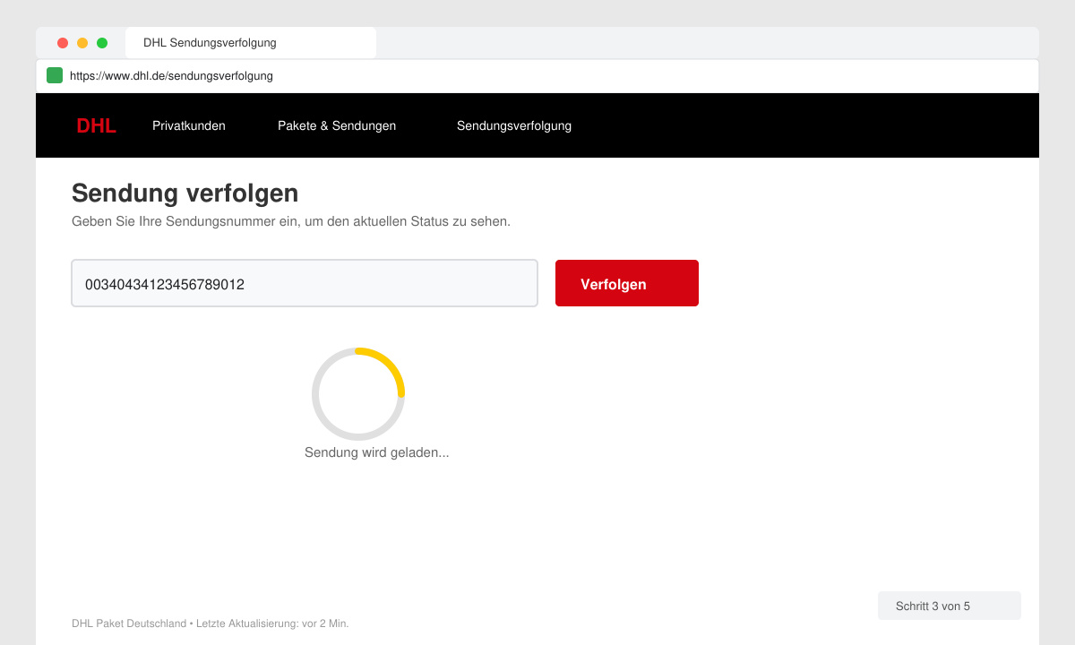Click the 'Sendung verfolgen' heading
1075x645 pixels.
(x=185, y=193)
